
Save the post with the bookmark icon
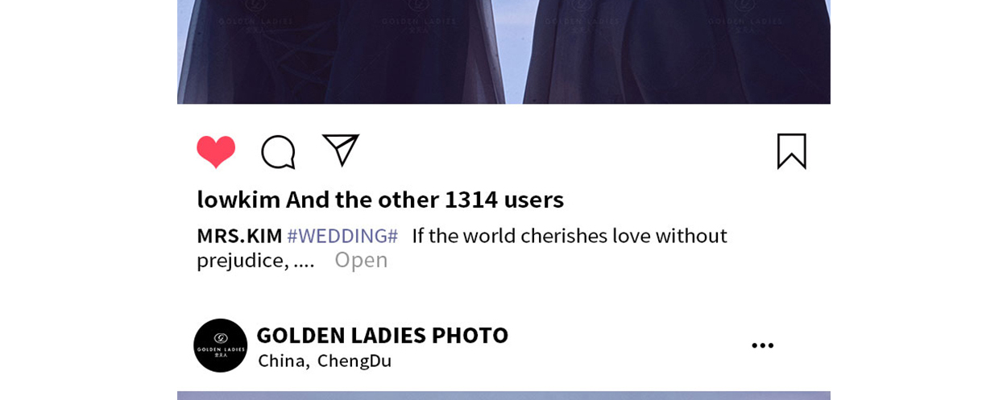(x=792, y=151)
